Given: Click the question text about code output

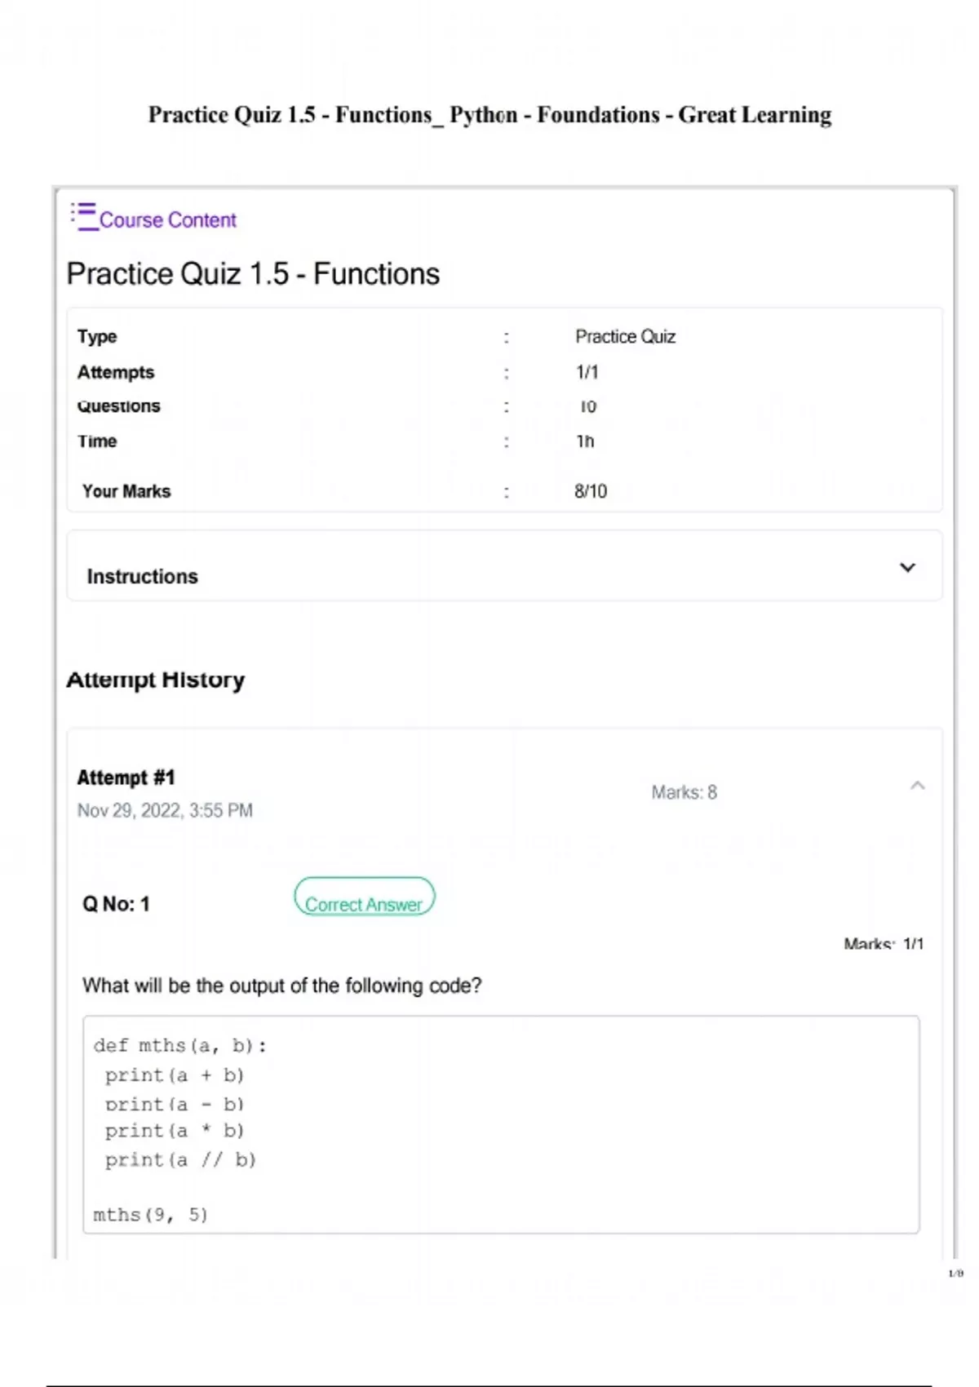Looking at the screenshot, I should click(281, 986).
